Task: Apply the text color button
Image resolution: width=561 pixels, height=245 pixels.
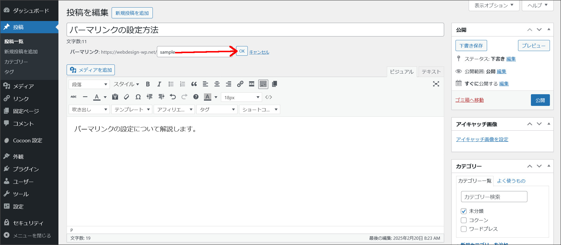Action: pos(97,97)
